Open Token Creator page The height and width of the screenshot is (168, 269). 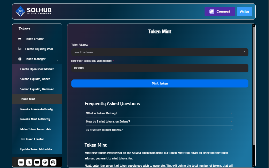[x=34, y=39]
